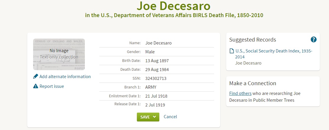Click the Enlistment Date value 21 Jul 1918
This screenshot has height=130, width=329.
point(156,96)
